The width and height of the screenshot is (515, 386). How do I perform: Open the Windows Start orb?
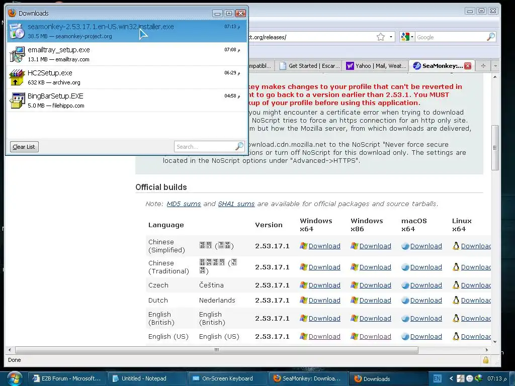(14, 378)
